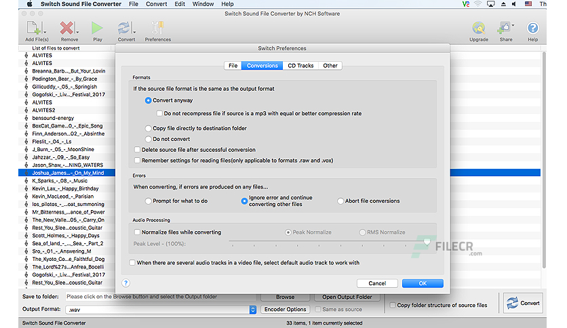
Task: Open the Edit menu
Action: tap(180, 4)
